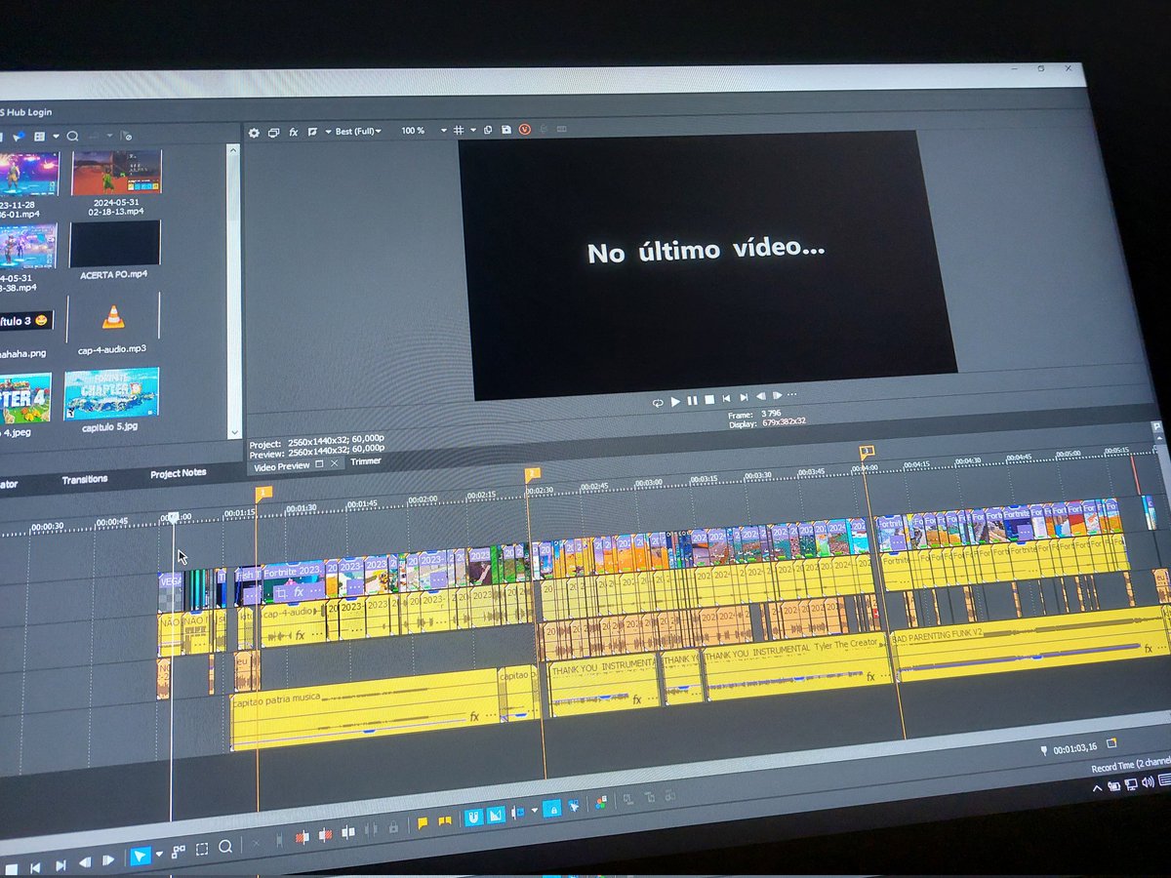The height and width of the screenshot is (878, 1171).
Task: Select the Selection Edit tool
Action: click(x=202, y=850)
